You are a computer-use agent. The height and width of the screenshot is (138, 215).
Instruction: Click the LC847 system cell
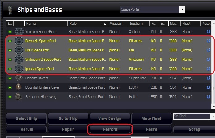(134, 87)
